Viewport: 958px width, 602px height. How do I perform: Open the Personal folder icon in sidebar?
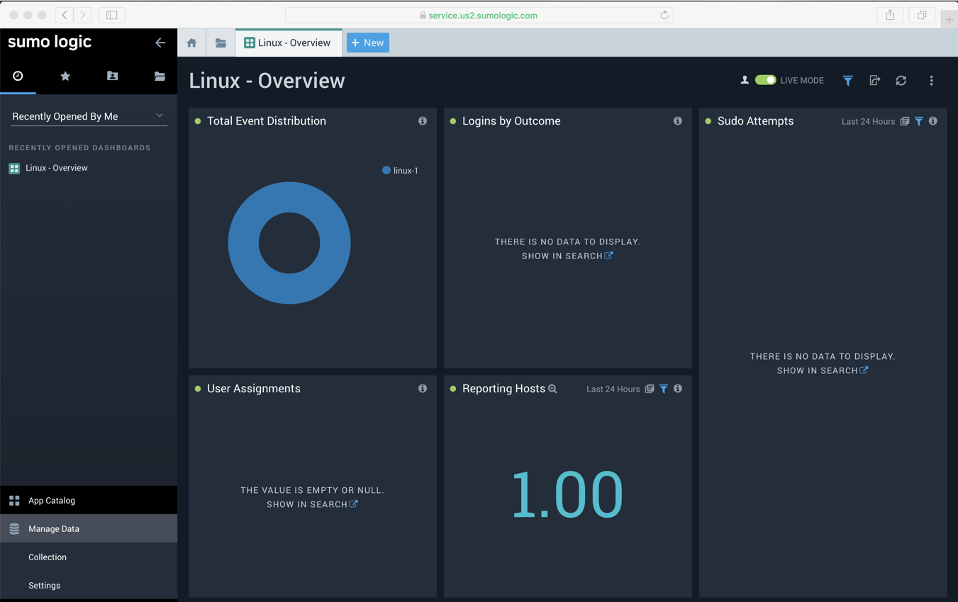112,76
